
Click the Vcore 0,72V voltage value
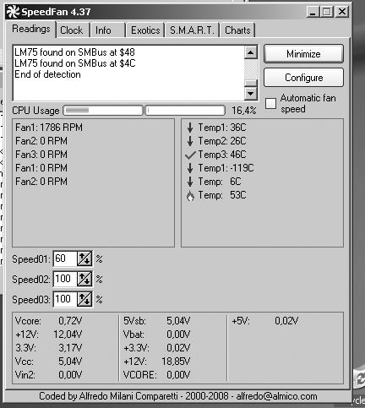tap(70, 321)
